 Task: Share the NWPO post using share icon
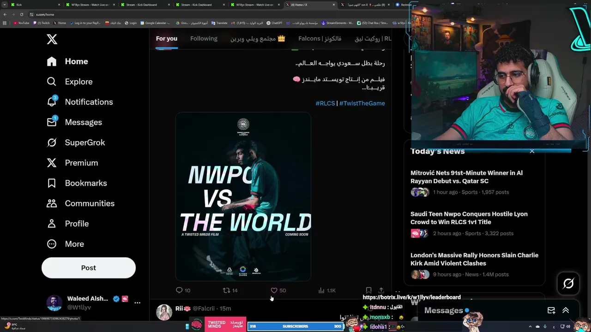click(x=381, y=290)
